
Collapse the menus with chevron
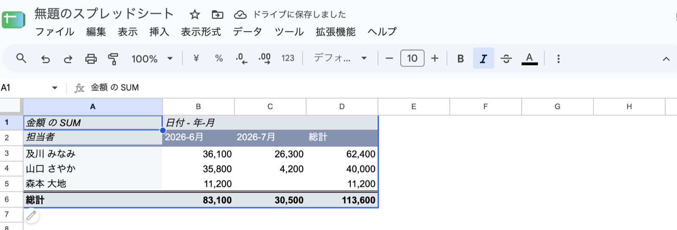[666, 59]
